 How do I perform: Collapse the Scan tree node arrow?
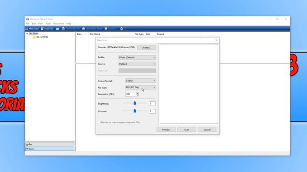pos(27,33)
